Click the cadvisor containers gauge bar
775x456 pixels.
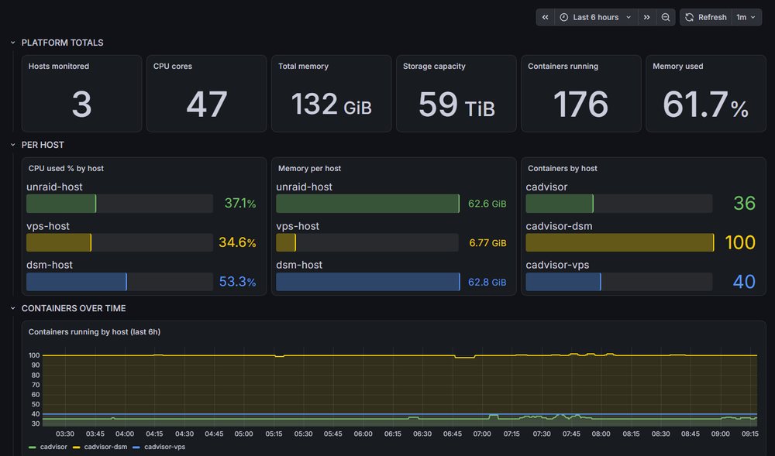point(619,204)
